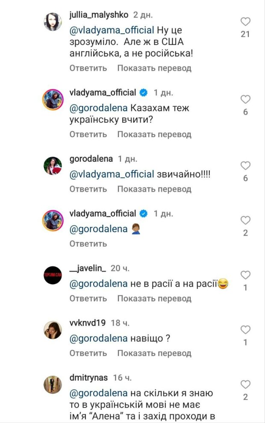Tap the verified badge next to the Kazakhs comment

[x=144, y=93]
